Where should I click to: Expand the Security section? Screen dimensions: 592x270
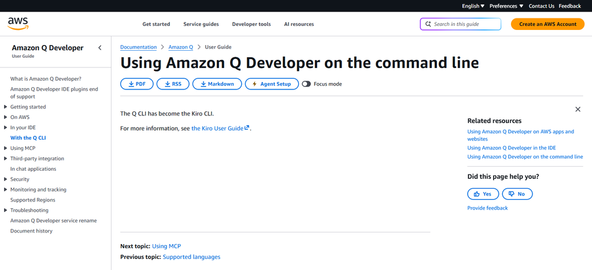(x=6, y=179)
